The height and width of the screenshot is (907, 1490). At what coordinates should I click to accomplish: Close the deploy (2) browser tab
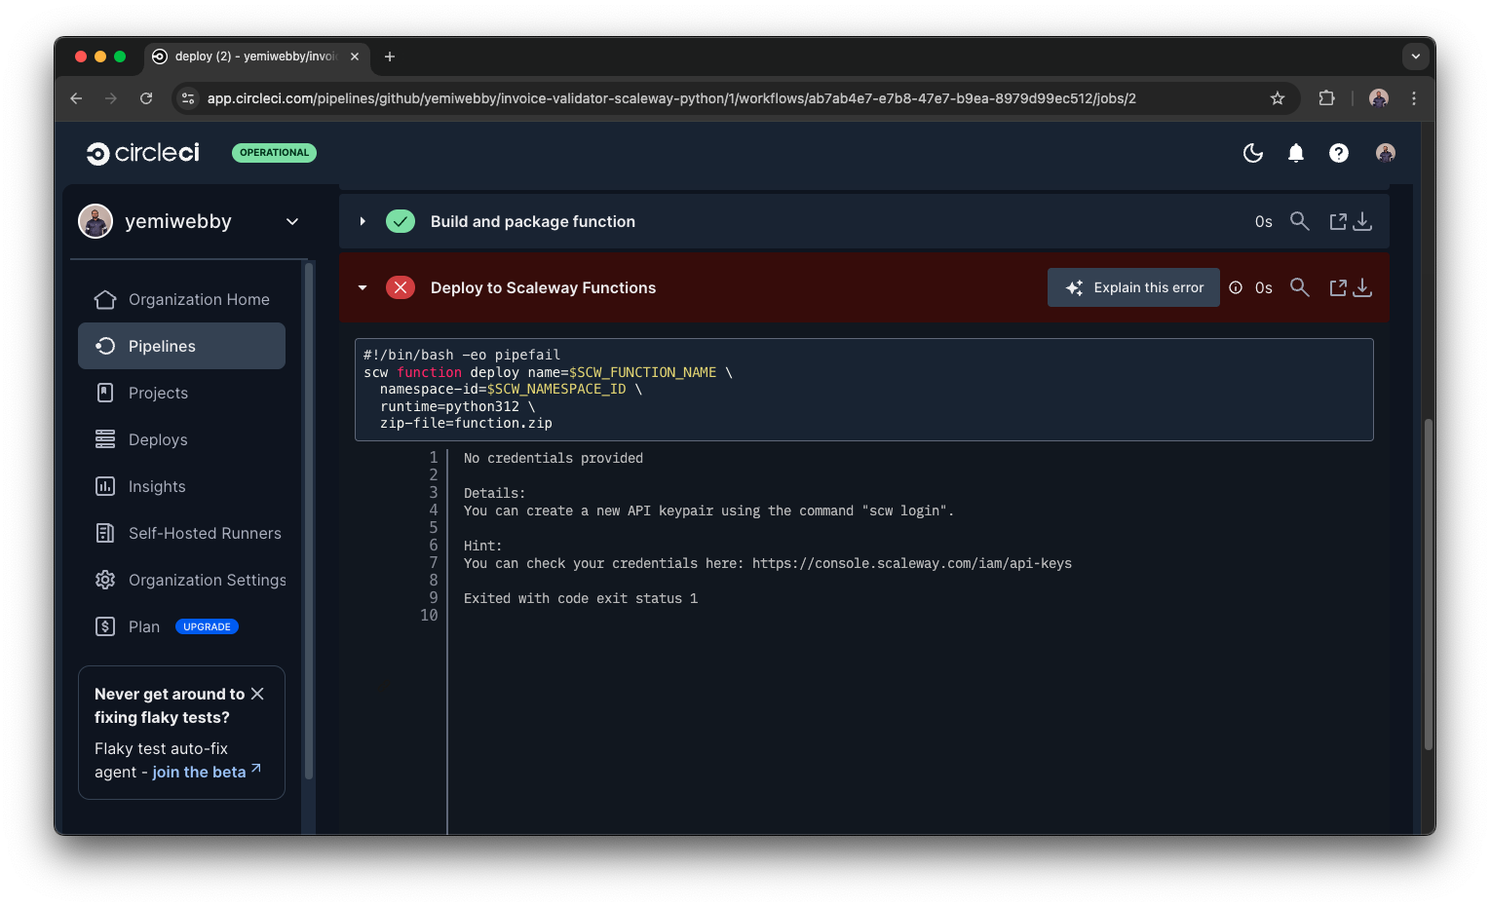[355, 57]
